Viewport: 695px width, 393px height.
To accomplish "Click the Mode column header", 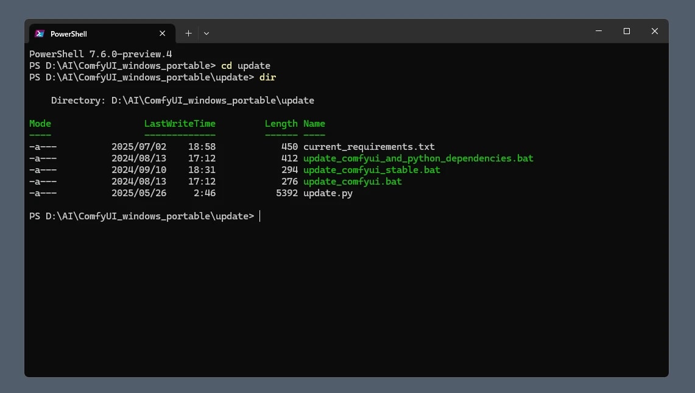I will tap(40, 124).
